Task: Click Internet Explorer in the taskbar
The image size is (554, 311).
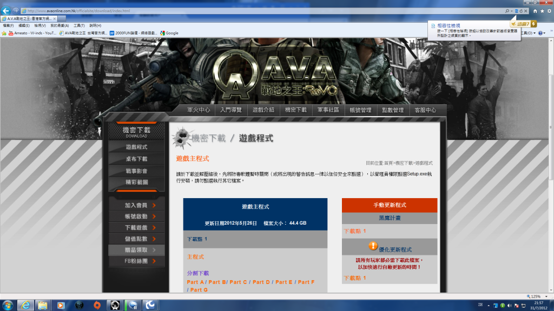Action: coord(25,306)
